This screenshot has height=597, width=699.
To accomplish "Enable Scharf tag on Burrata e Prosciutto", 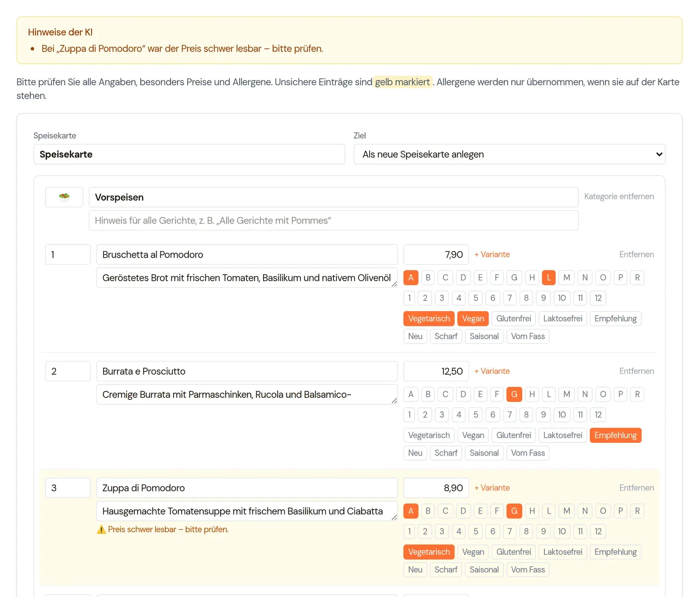I will pyautogui.click(x=446, y=453).
